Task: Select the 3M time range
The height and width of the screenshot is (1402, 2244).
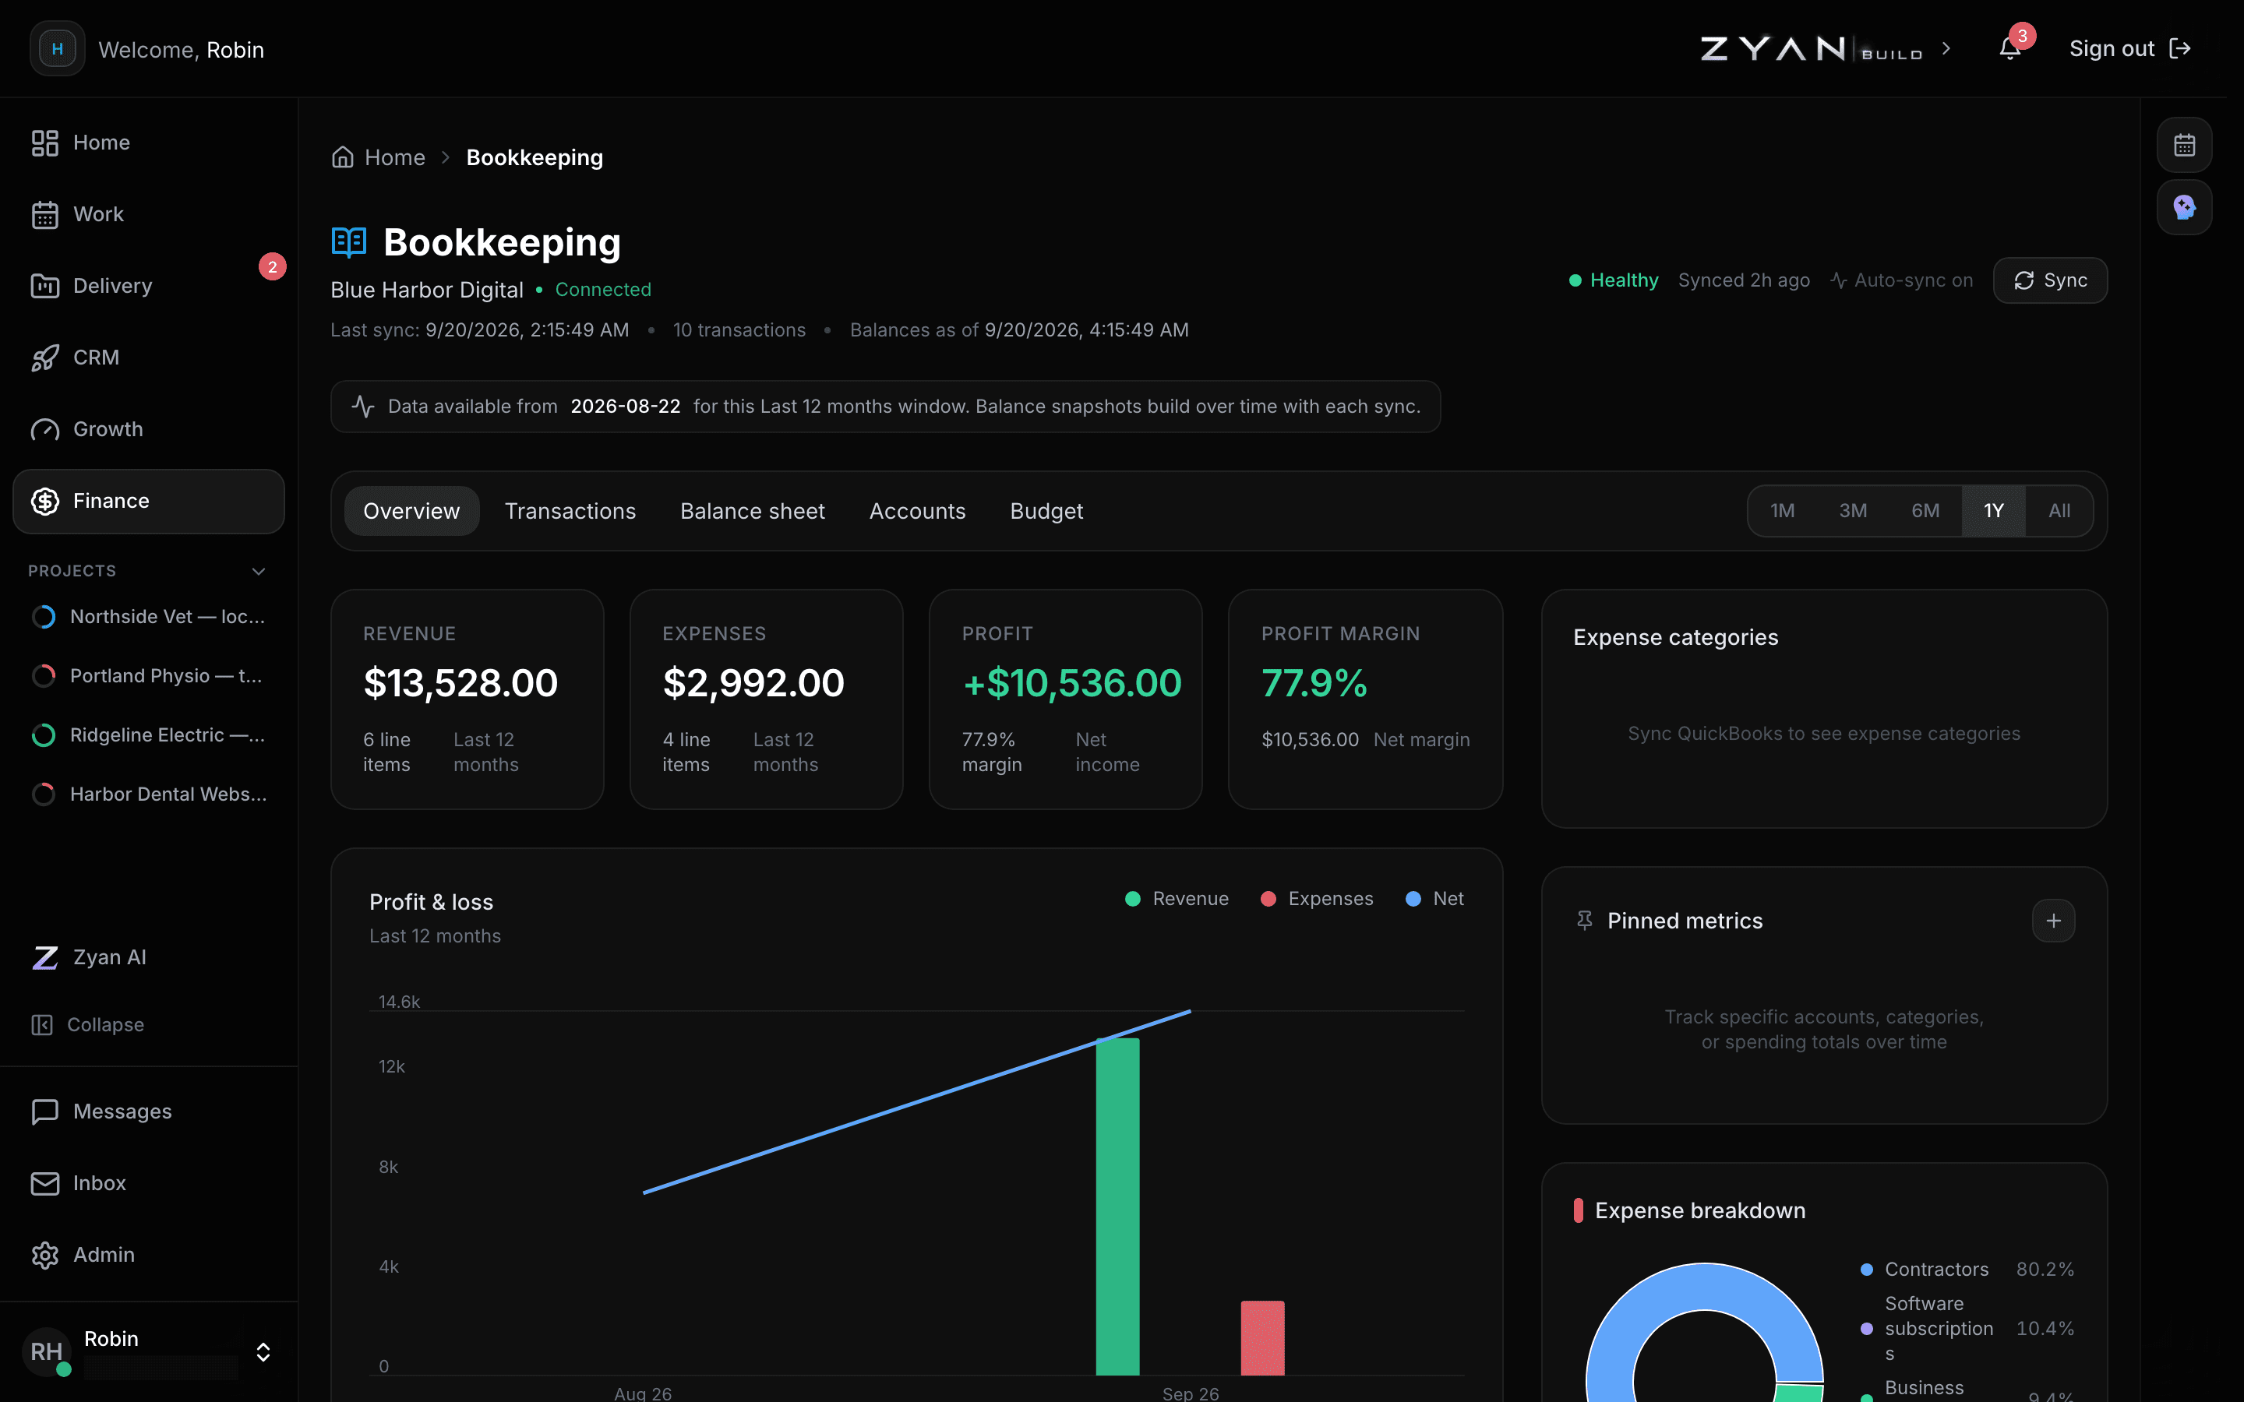Action: [x=1853, y=511]
